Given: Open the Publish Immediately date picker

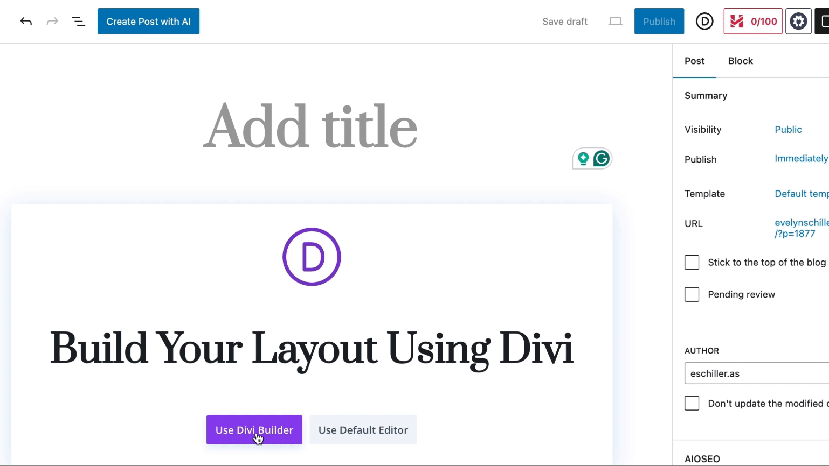Looking at the screenshot, I should (801, 159).
